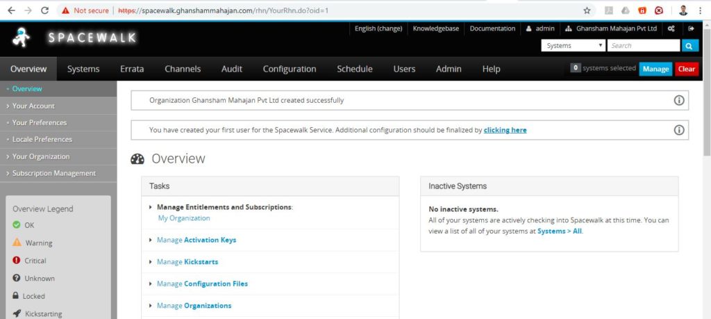Click the Not secure warning triangle

pyautogui.click(x=66, y=10)
